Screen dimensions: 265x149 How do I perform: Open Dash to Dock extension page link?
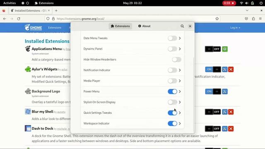point(42,128)
